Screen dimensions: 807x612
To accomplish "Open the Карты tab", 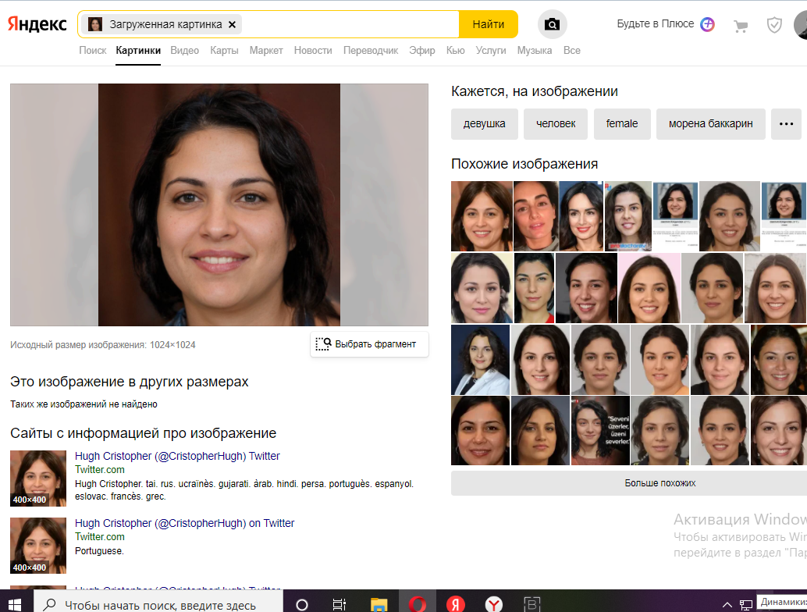I will click(224, 50).
